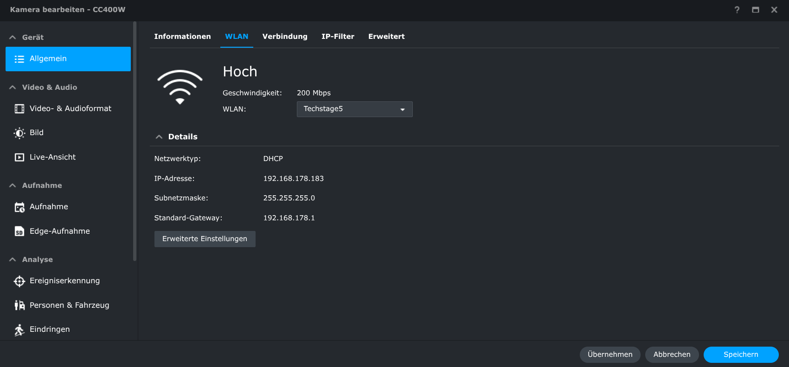
Task: Collapse the Video & Audio group
Action: click(13, 87)
